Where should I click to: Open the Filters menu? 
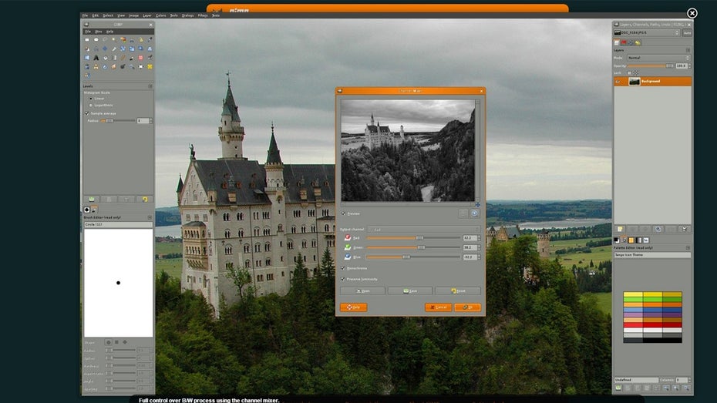click(x=202, y=15)
